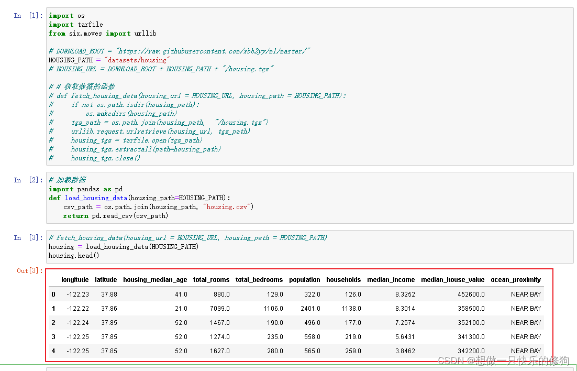Click total_rooms value 1627.0
577x371 pixels.
220,351
